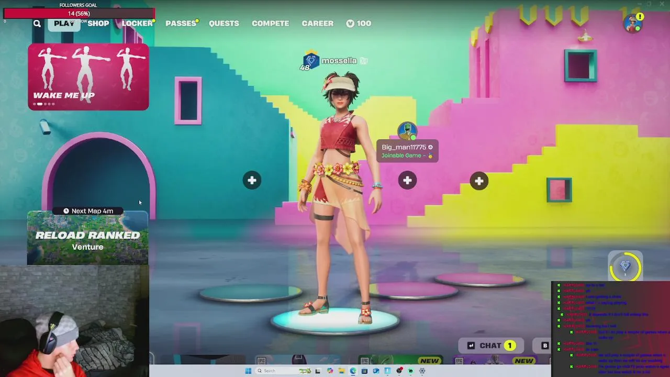Open the COMPETE tab
Image resolution: width=670 pixels, height=377 pixels.
tap(270, 24)
